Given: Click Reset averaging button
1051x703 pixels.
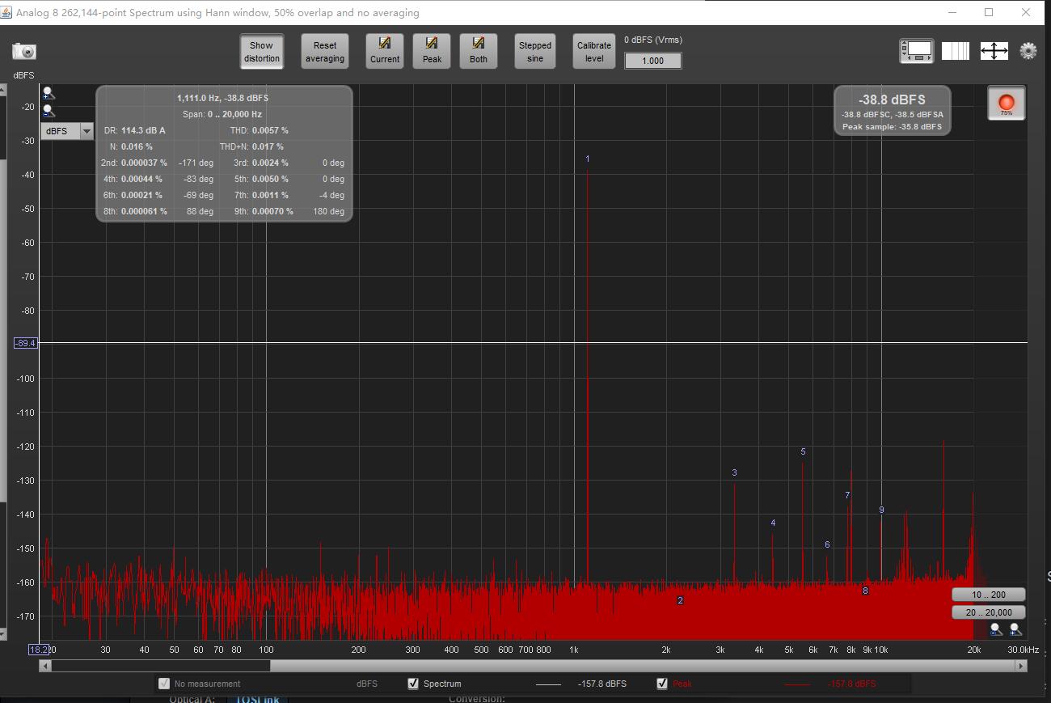Looking at the screenshot, I should tap(325, 51).
